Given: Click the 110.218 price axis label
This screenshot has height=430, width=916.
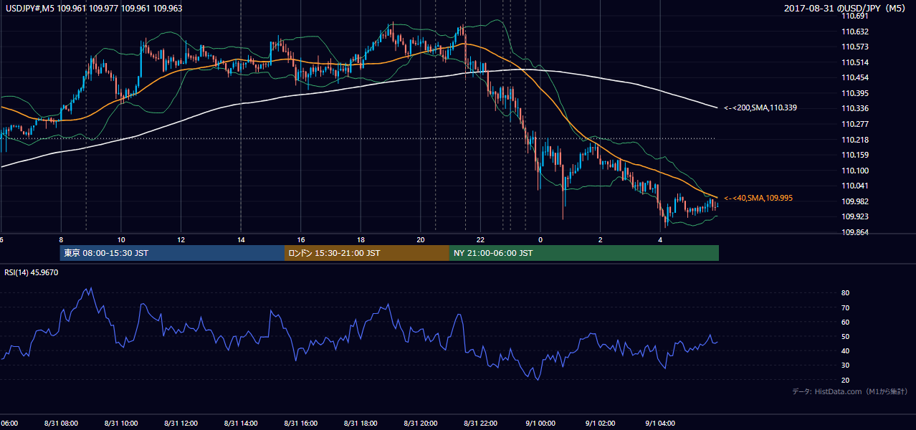Looking at the screenshot, I should pyautogui.click(x=855, y=140).
